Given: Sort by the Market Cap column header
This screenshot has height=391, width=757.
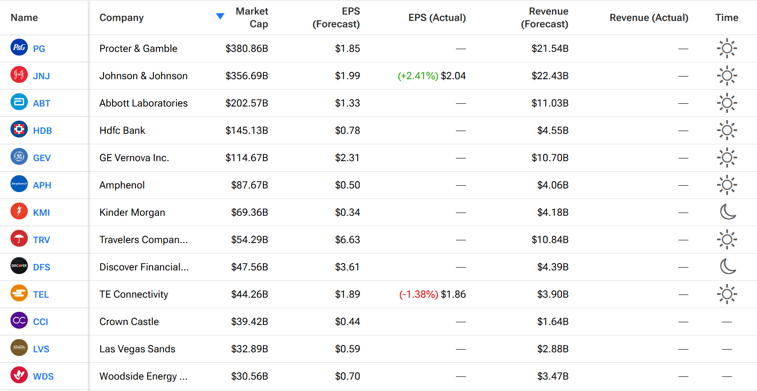Looking at the screenshot, I should coord(252,18).
